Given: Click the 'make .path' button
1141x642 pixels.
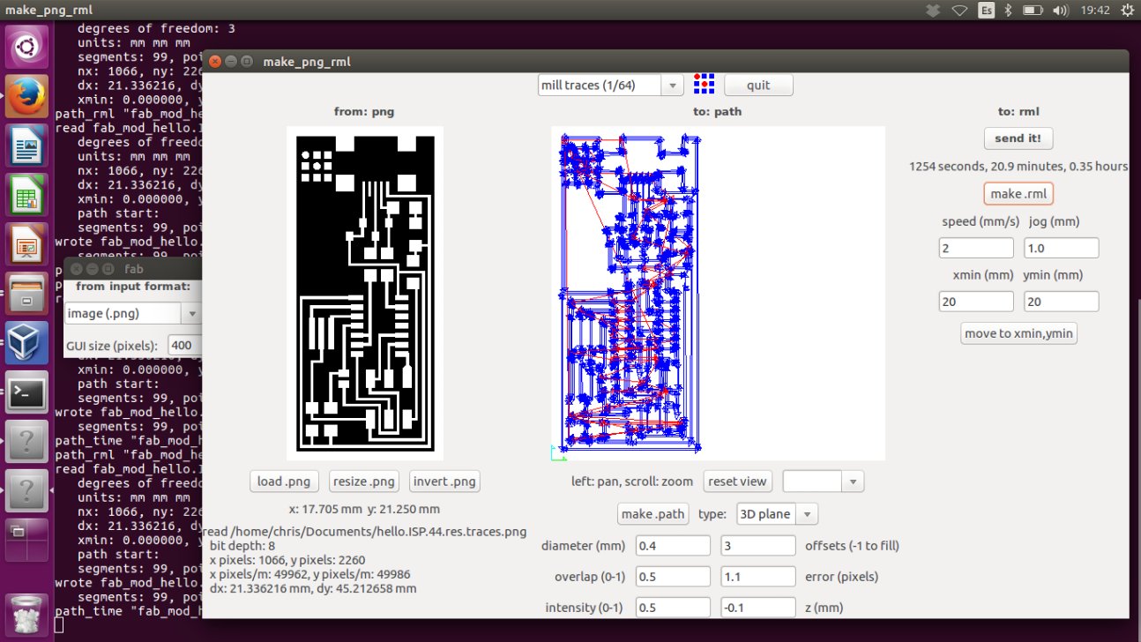Looking at the screenshot, I should pos(653,513).
